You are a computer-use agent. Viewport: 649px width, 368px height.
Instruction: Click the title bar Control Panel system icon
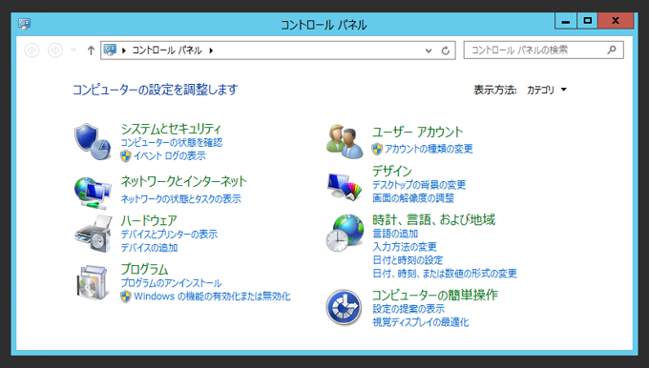click(x=25, y=24)
